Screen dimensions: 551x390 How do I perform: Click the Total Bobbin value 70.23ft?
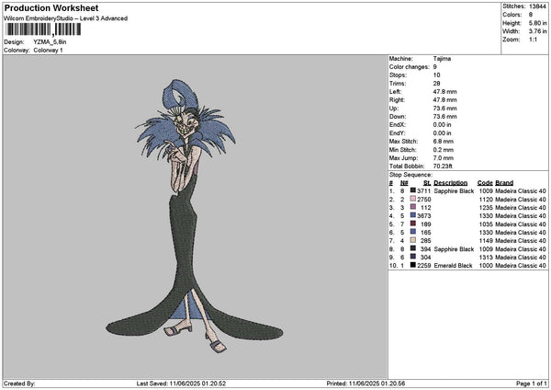(x=445, y=166)
